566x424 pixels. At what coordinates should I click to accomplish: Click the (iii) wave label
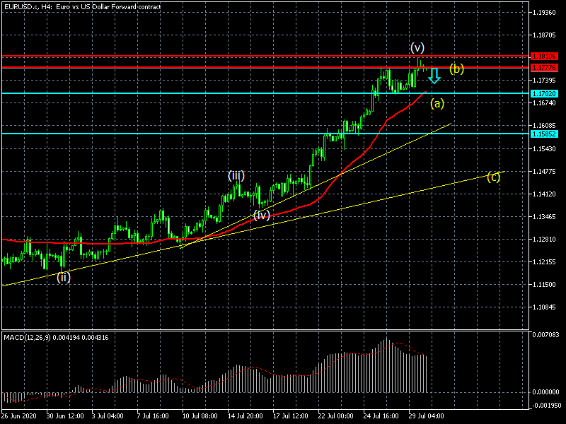point(236,176)
